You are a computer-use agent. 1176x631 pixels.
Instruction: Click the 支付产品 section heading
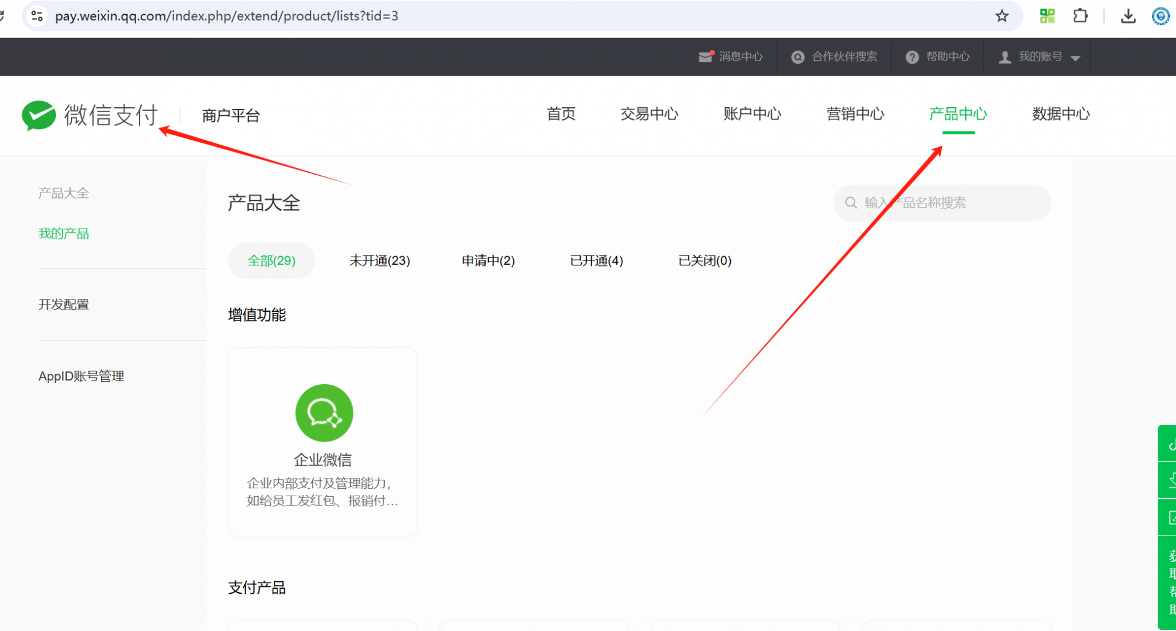pyautogui.click(x=257, y=588)
